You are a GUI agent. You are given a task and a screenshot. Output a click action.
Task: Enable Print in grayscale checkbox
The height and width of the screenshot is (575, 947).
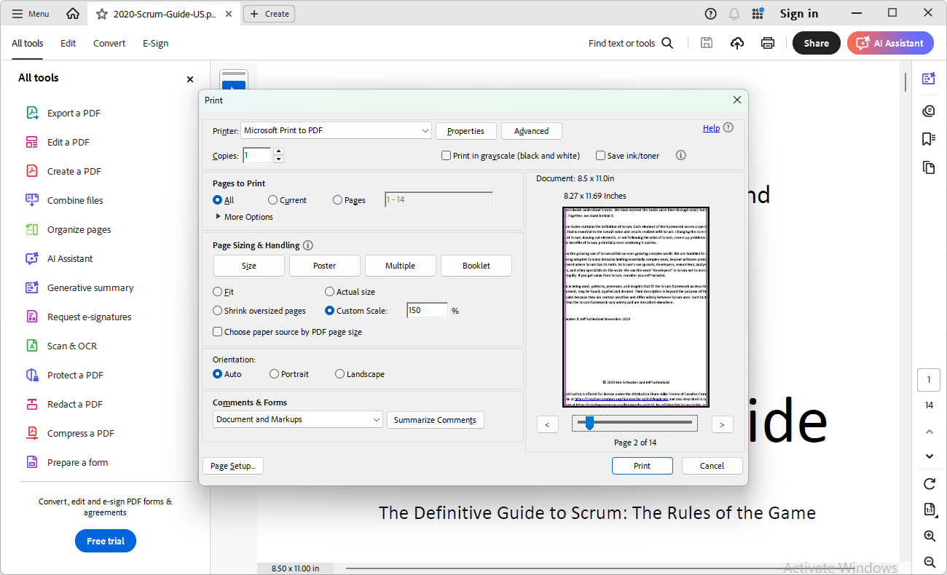click(447, 156)
